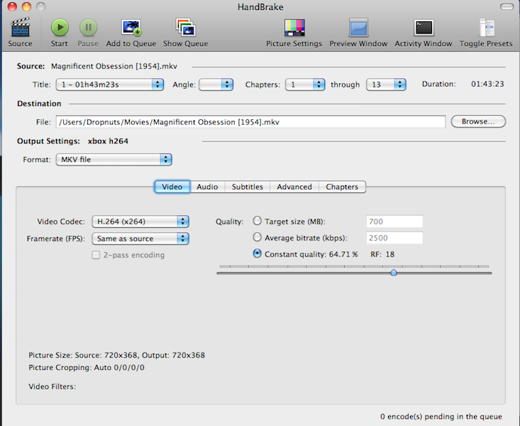Click the yellow minimize window button
This screenshot has height=426, width=520.
point(26,6)
